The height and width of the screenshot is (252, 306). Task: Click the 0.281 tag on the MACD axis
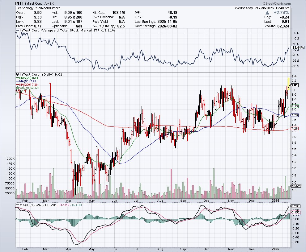(x=296, y=206)
